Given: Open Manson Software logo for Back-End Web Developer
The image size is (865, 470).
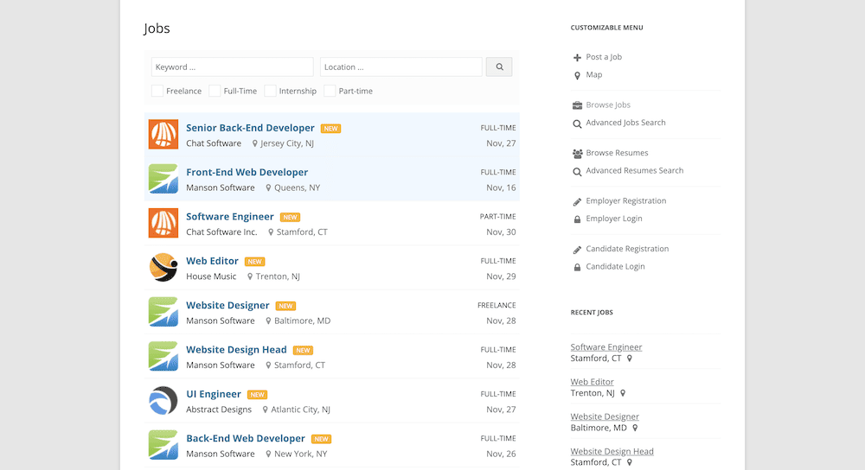Looking at the screenshot, I should [163, 445].
